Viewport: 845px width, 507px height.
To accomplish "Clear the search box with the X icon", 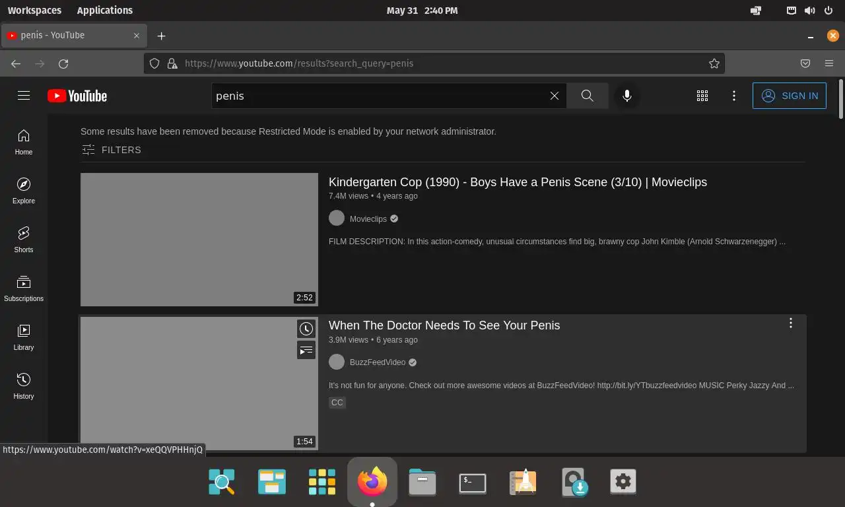I will pos(555,96).
